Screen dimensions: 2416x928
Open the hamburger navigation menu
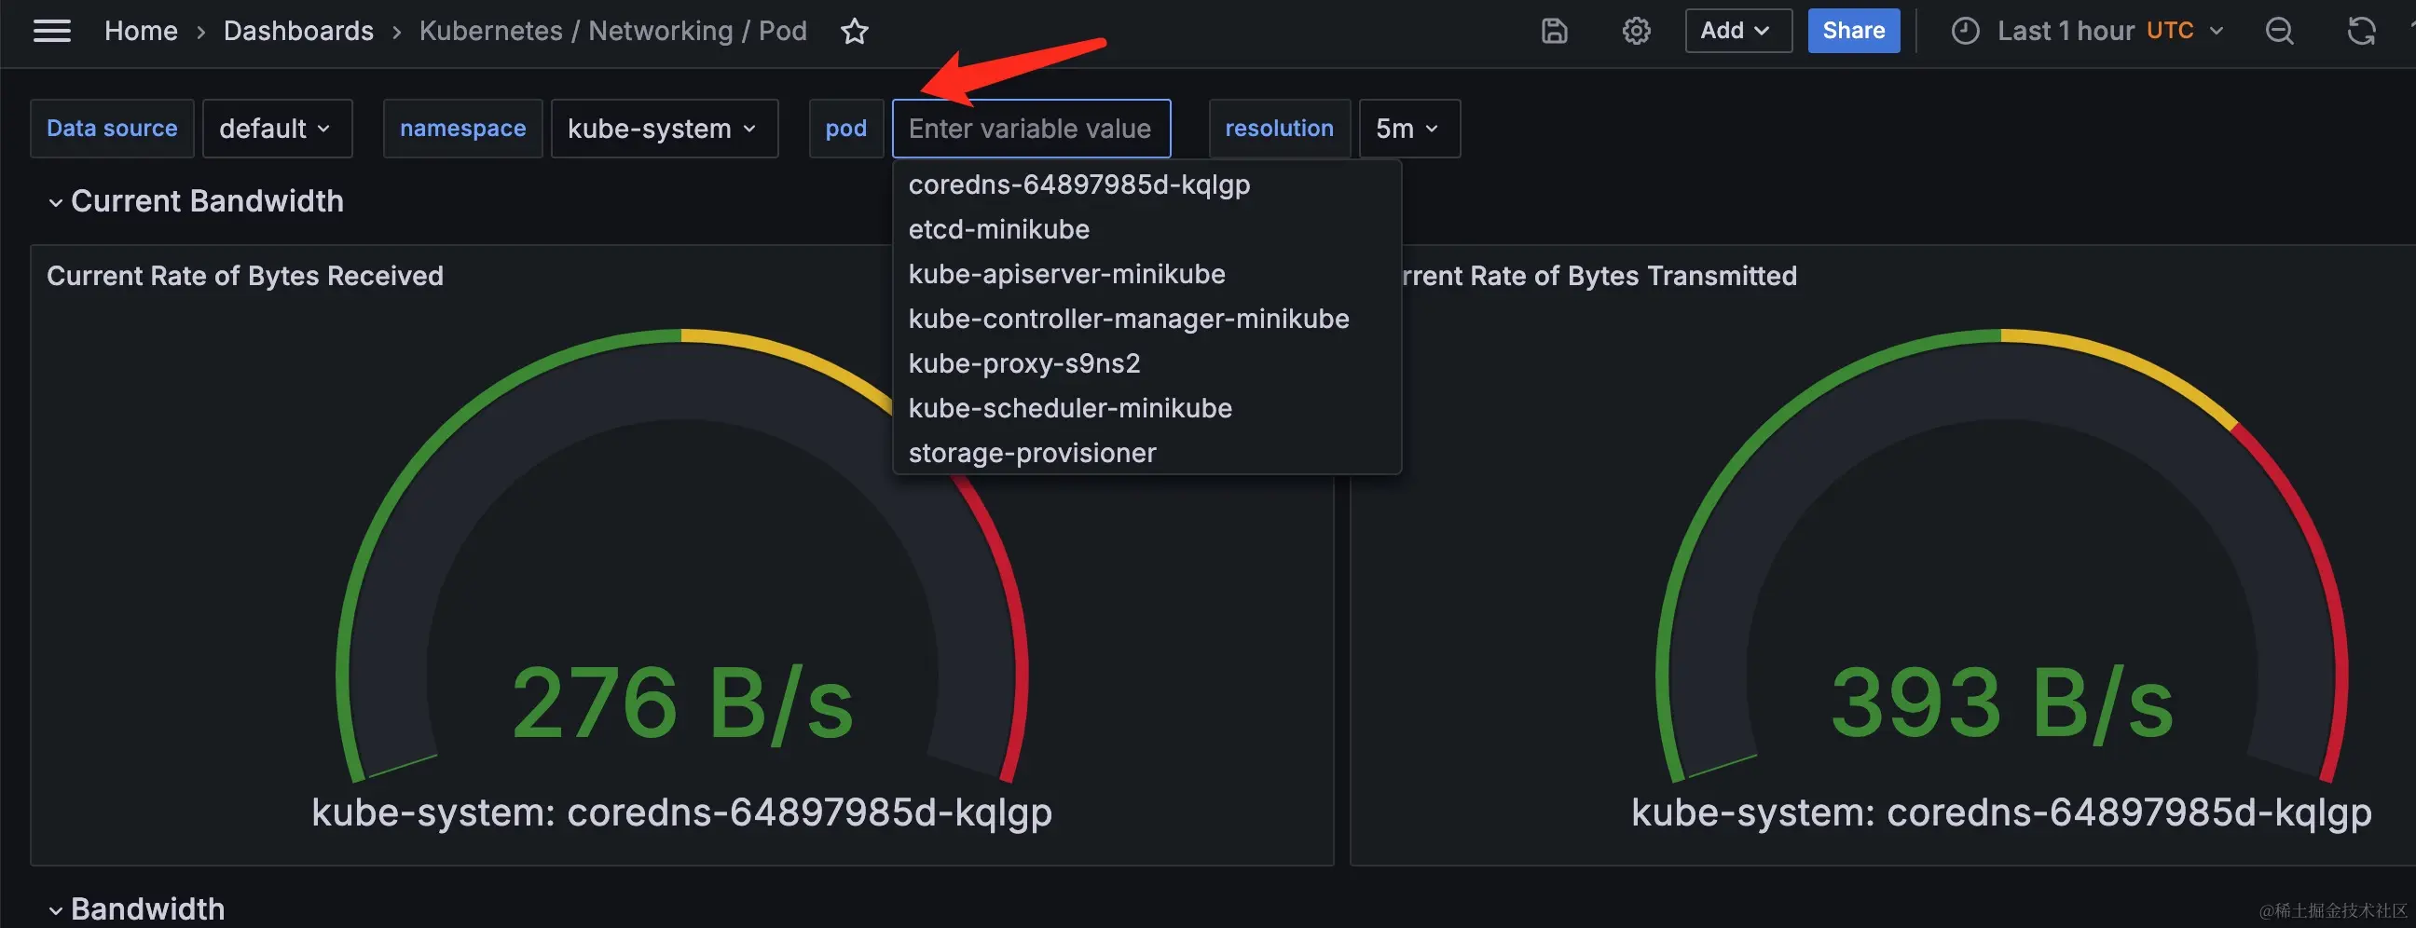click(x=51, y=31)
